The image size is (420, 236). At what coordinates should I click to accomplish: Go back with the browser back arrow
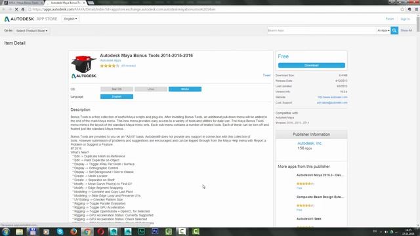[4, 9]
